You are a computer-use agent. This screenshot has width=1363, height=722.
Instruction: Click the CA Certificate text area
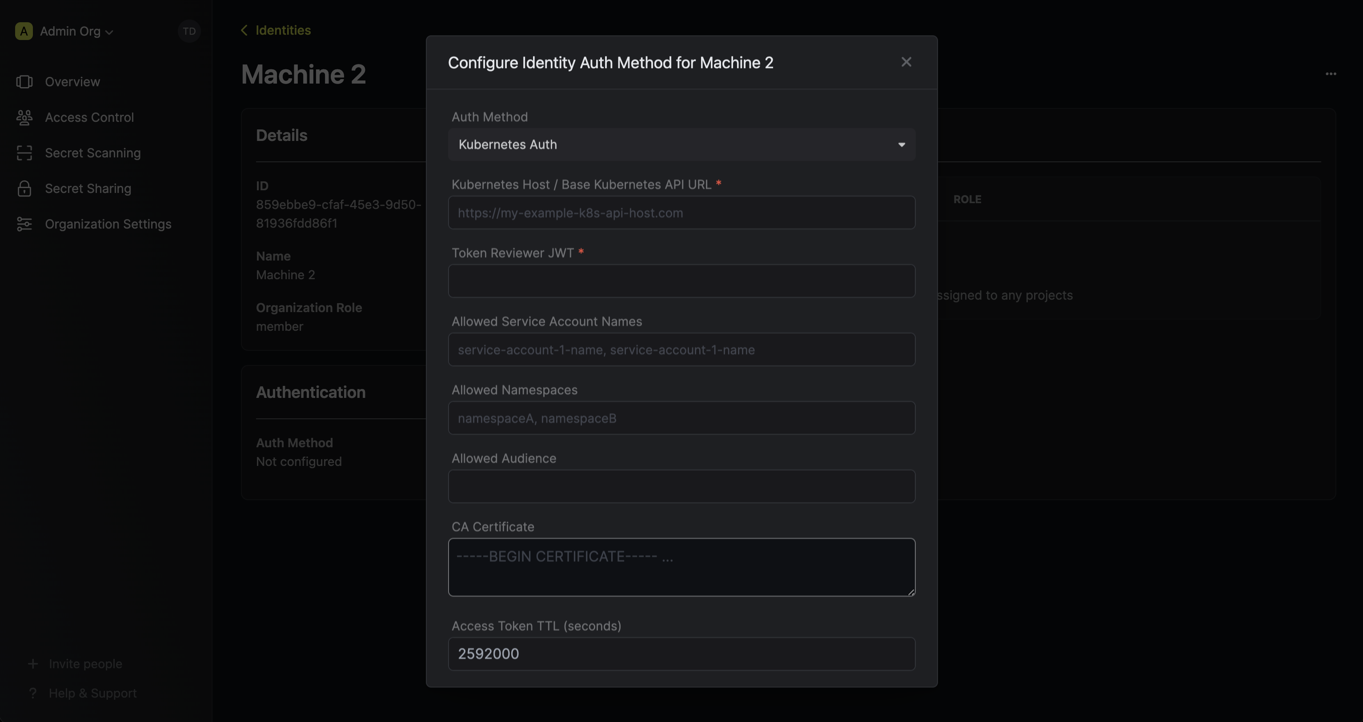point(681,567)
